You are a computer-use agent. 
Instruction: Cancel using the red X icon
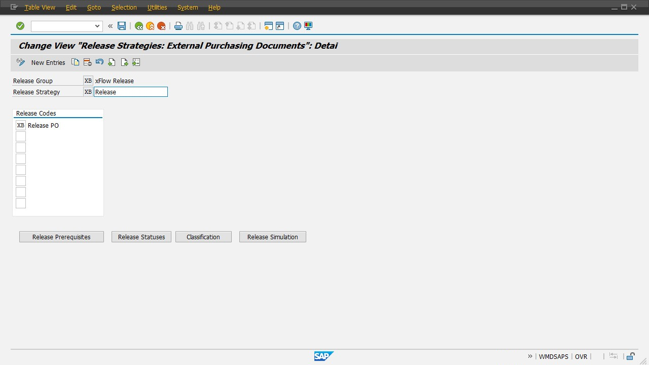[161, 26]
